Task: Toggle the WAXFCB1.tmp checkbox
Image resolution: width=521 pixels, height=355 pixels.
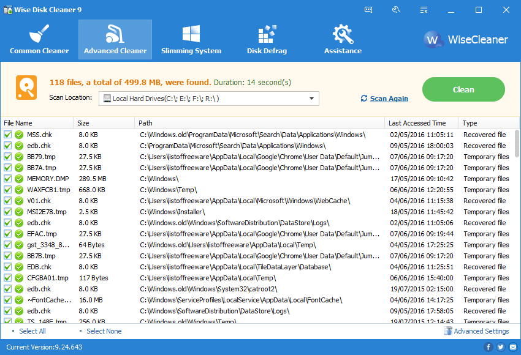Action: [7, 190]
